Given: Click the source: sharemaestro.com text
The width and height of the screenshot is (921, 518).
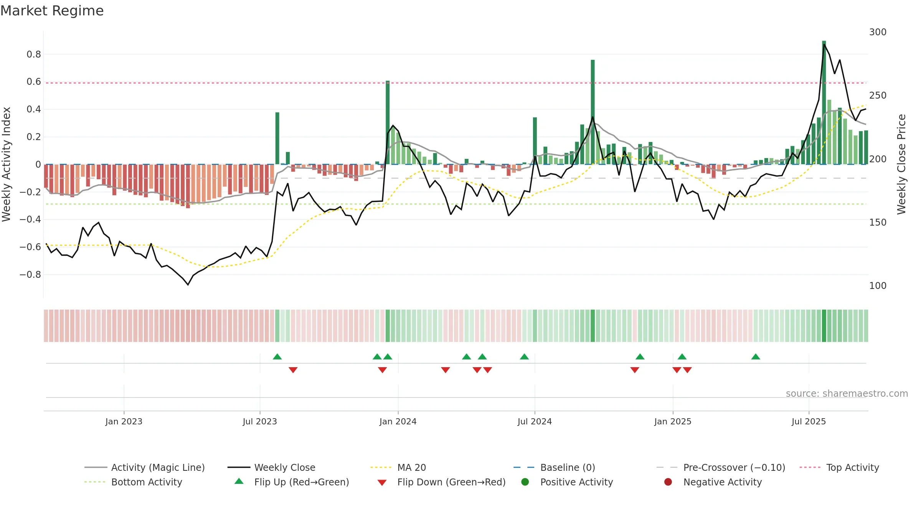Looking at the screenshot, I should pos(847,393).
